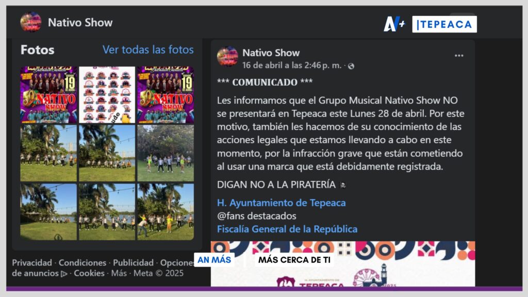528x297 pixels.
Task: Open the Publicidad footer link
Action: click(x=133, y=262)
